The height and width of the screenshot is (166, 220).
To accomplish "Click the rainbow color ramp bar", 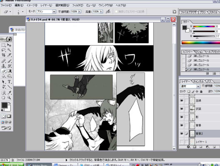I will (201, 42).
